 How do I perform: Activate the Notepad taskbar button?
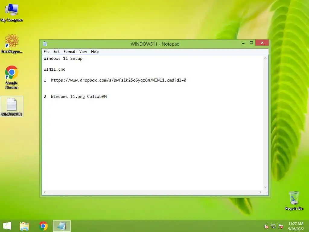click(x=62, y=226)
